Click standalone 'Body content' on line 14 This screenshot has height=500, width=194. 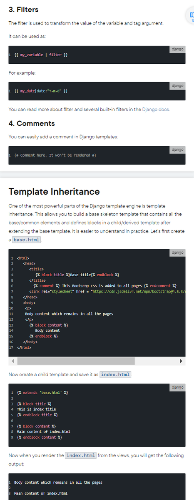[47, 330]
